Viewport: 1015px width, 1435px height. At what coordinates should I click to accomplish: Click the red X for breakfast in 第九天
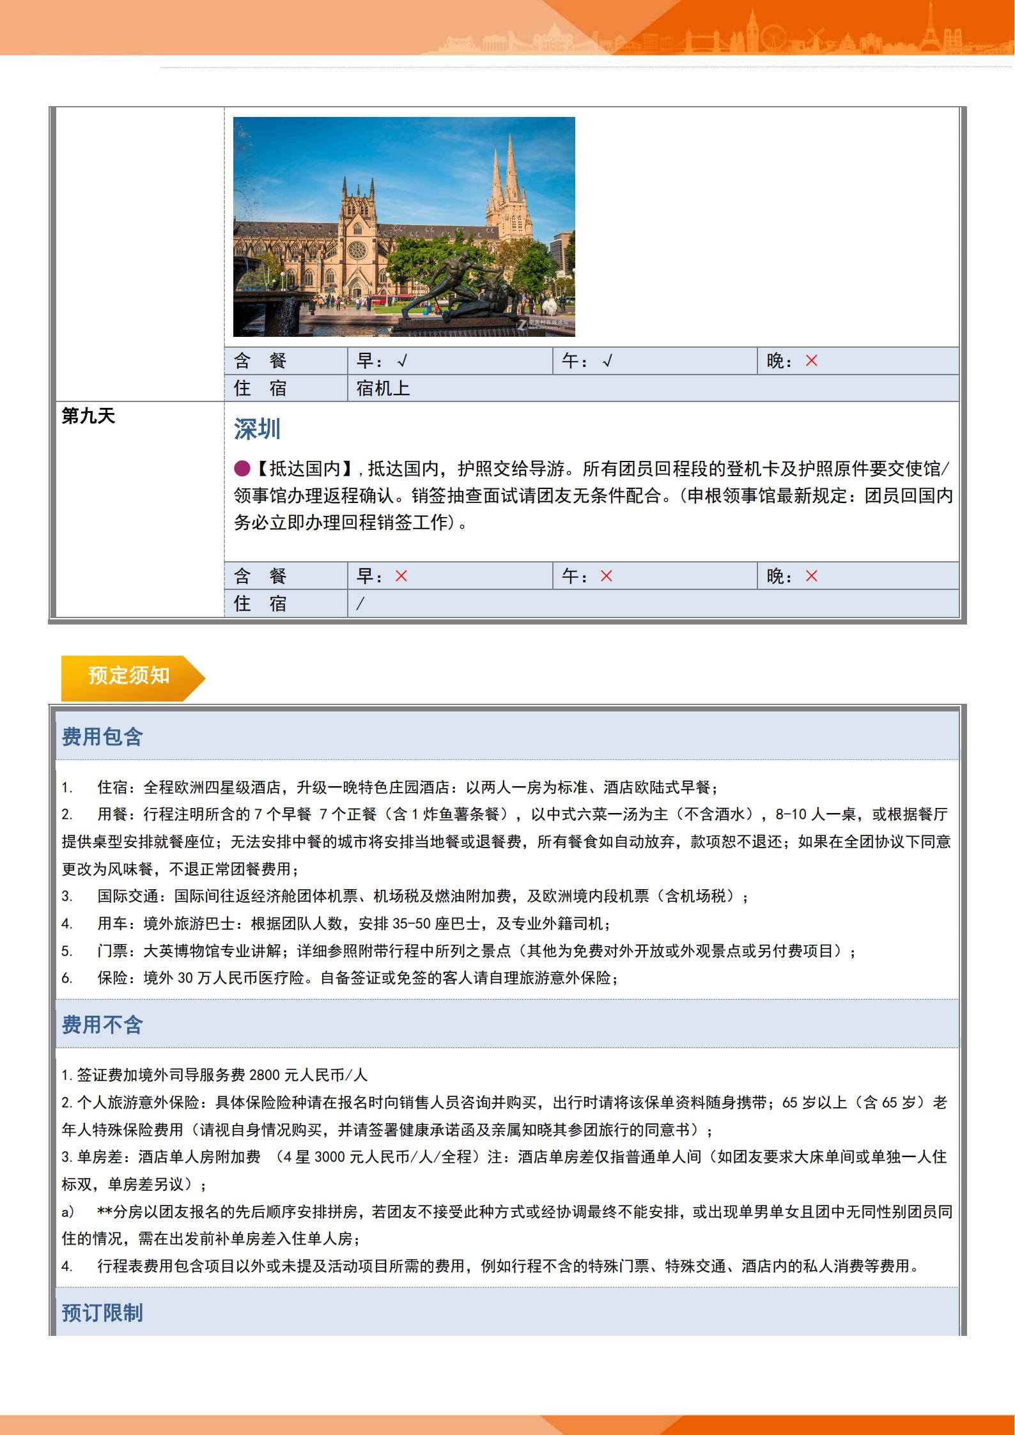[x=401, y=576]
